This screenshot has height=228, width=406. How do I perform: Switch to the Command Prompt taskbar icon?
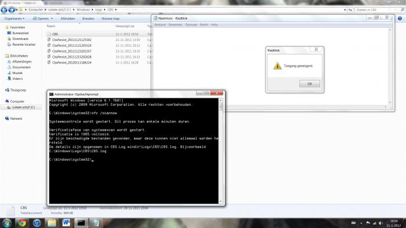81,223
